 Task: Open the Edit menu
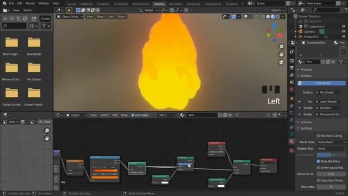tap(20, 3)
